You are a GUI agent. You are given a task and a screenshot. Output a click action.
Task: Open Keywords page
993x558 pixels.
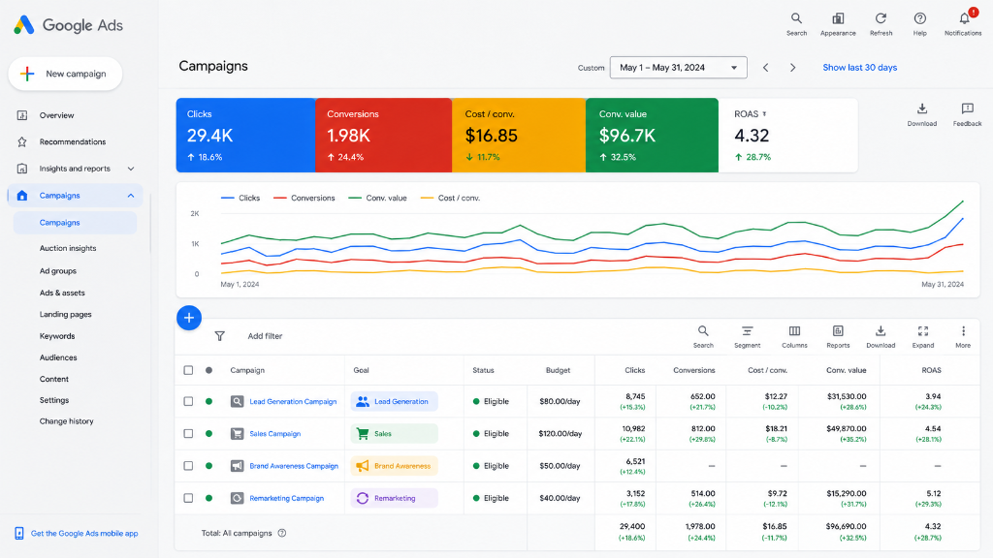pos(57,336)
